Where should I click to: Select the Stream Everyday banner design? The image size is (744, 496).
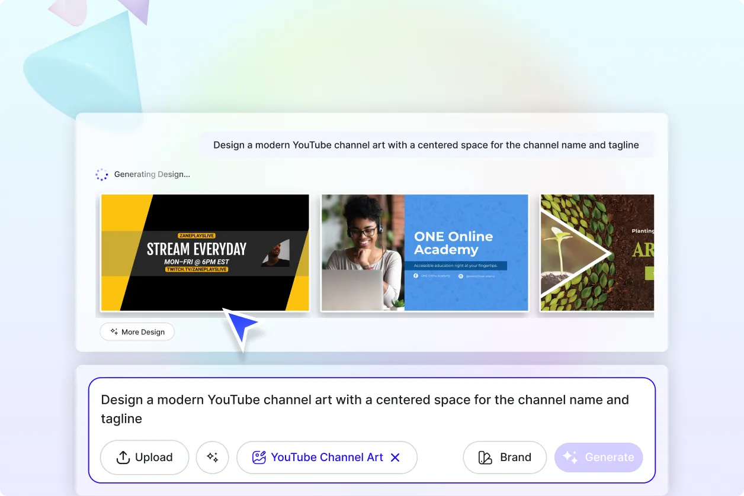click(x=204, y=253)
